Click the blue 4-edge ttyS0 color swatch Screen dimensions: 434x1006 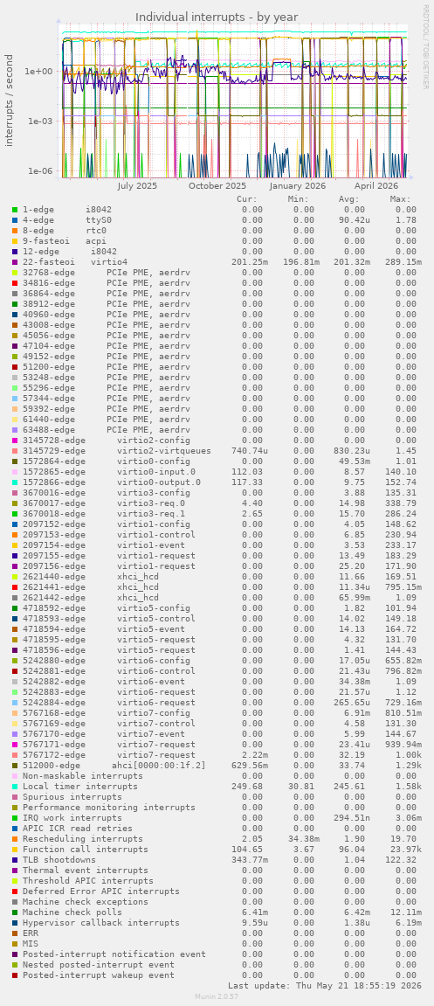pyautogui.click(x=15, y=220)
